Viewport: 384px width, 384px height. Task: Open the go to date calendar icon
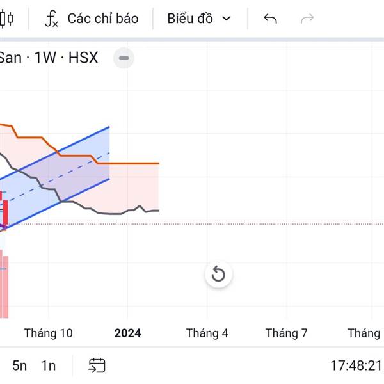pyautogui.click(x=97, y=365)
